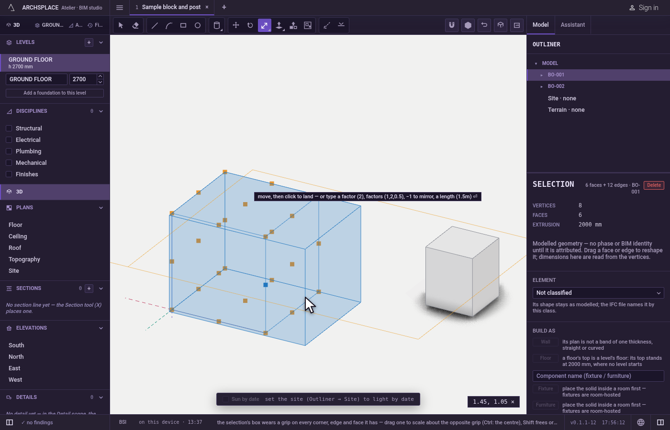Toggle the Sun by date checkbox
670x430 pixels.
click(x=225, y=399)
